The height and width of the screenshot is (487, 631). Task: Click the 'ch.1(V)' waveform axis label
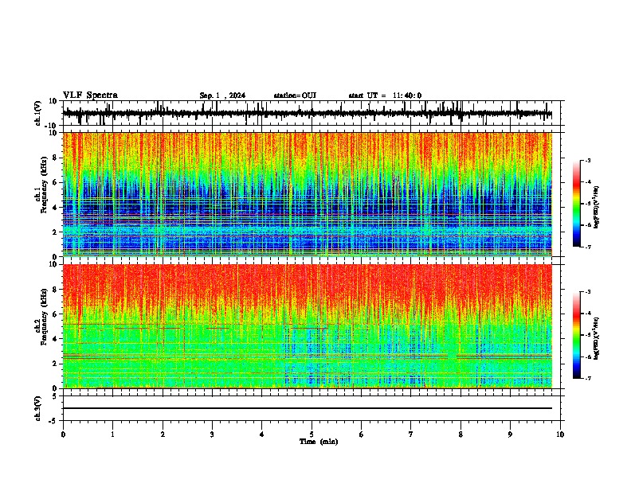(x=37, y=113)
